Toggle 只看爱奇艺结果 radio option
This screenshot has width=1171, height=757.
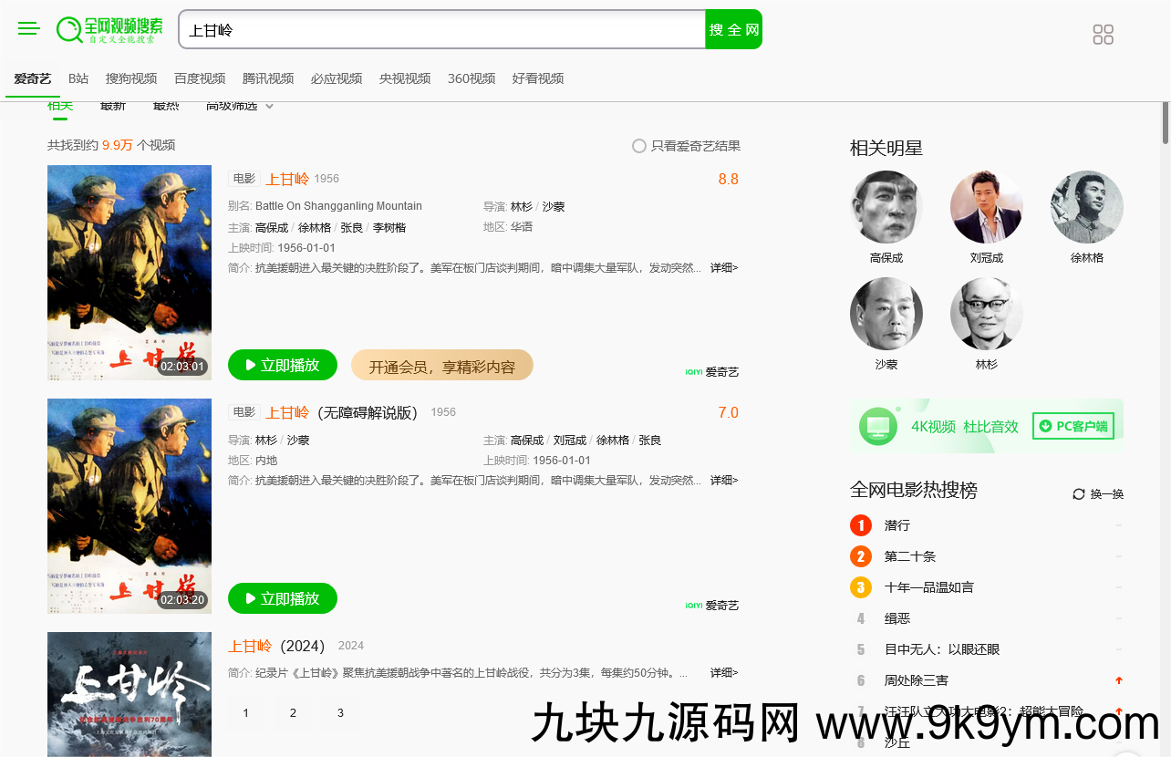tap(639, 146)
